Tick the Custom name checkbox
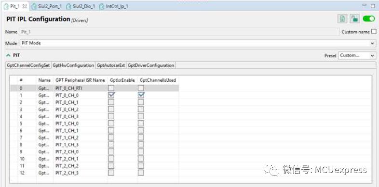This screenshot has height=187, width=379. pyautogui.click(x=374, y=32)
